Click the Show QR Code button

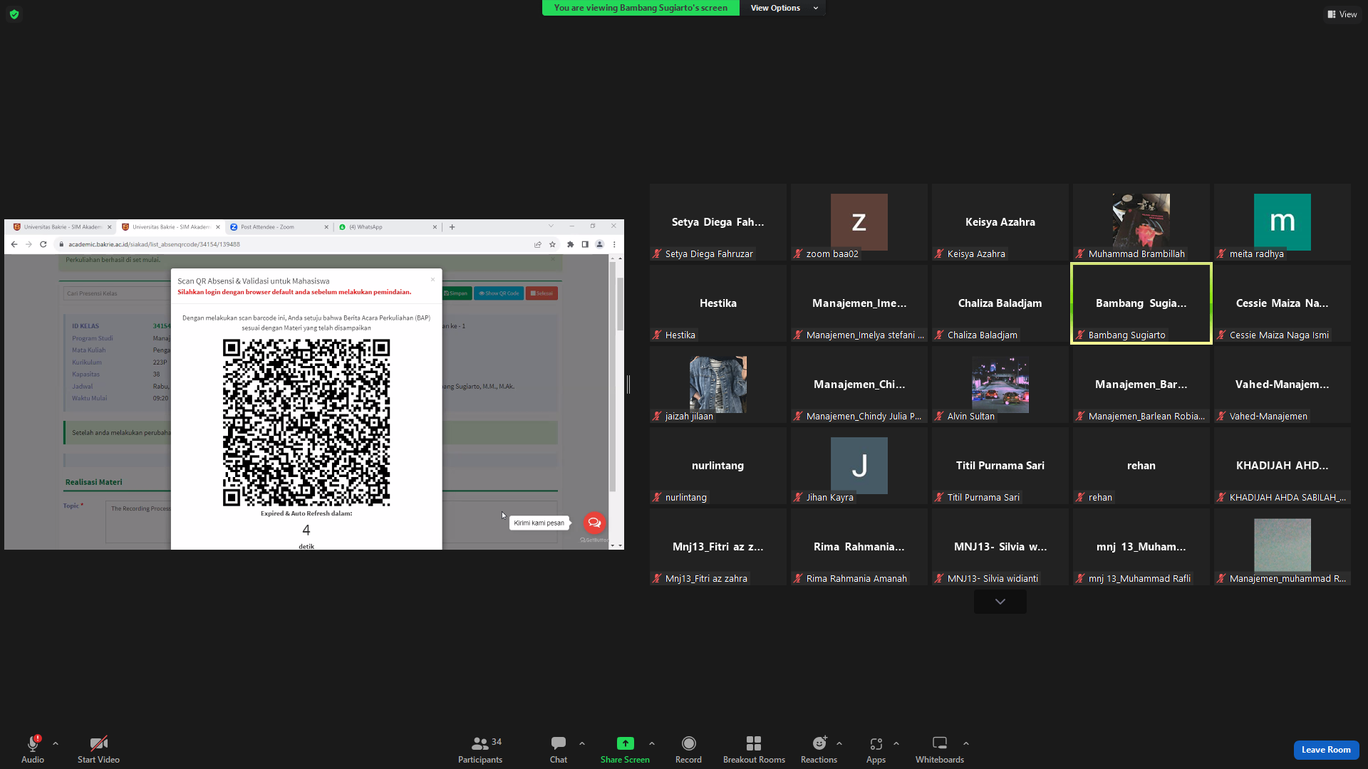499,293
